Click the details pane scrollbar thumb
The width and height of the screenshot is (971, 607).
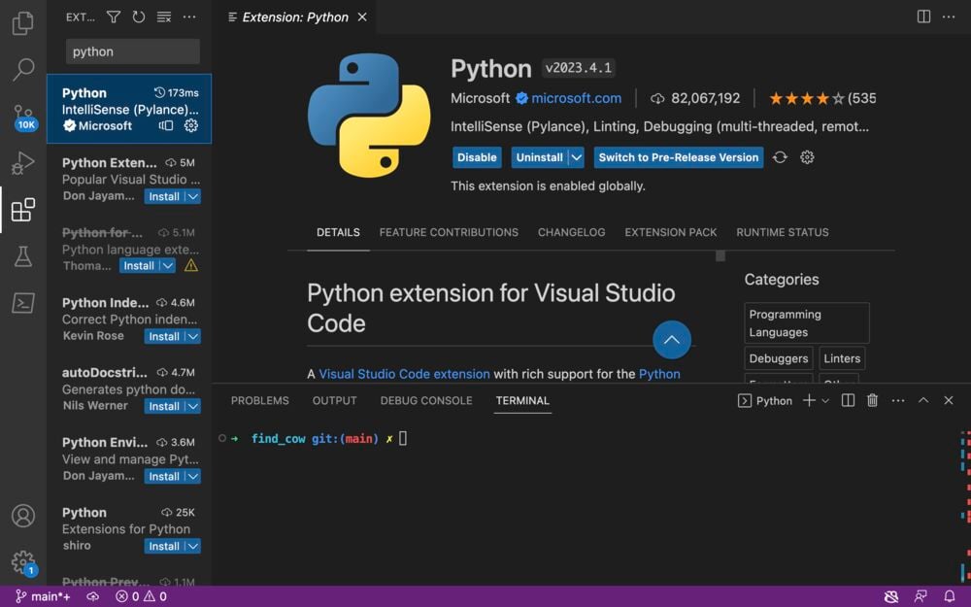720,255
